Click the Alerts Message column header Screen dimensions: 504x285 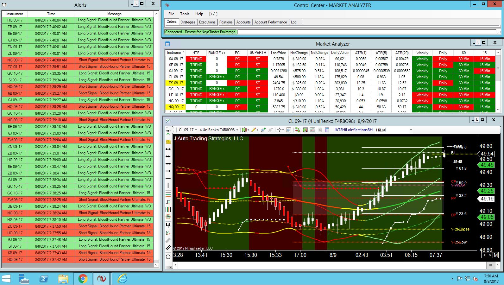(114, 14)
